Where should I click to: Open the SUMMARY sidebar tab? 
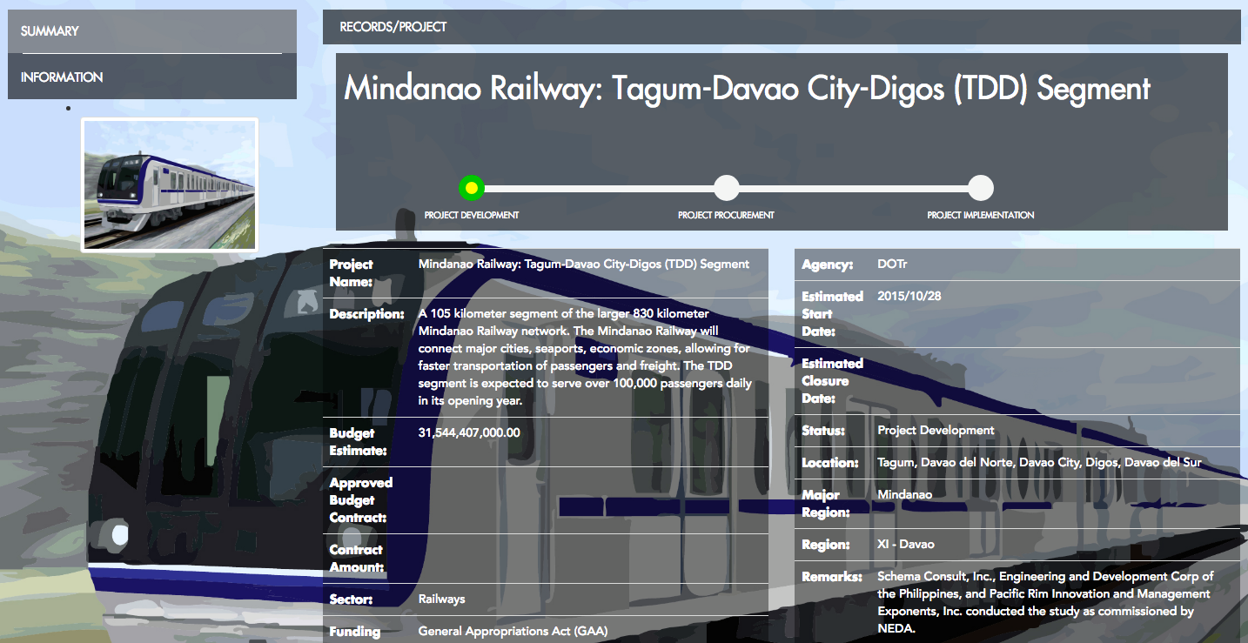50,31
